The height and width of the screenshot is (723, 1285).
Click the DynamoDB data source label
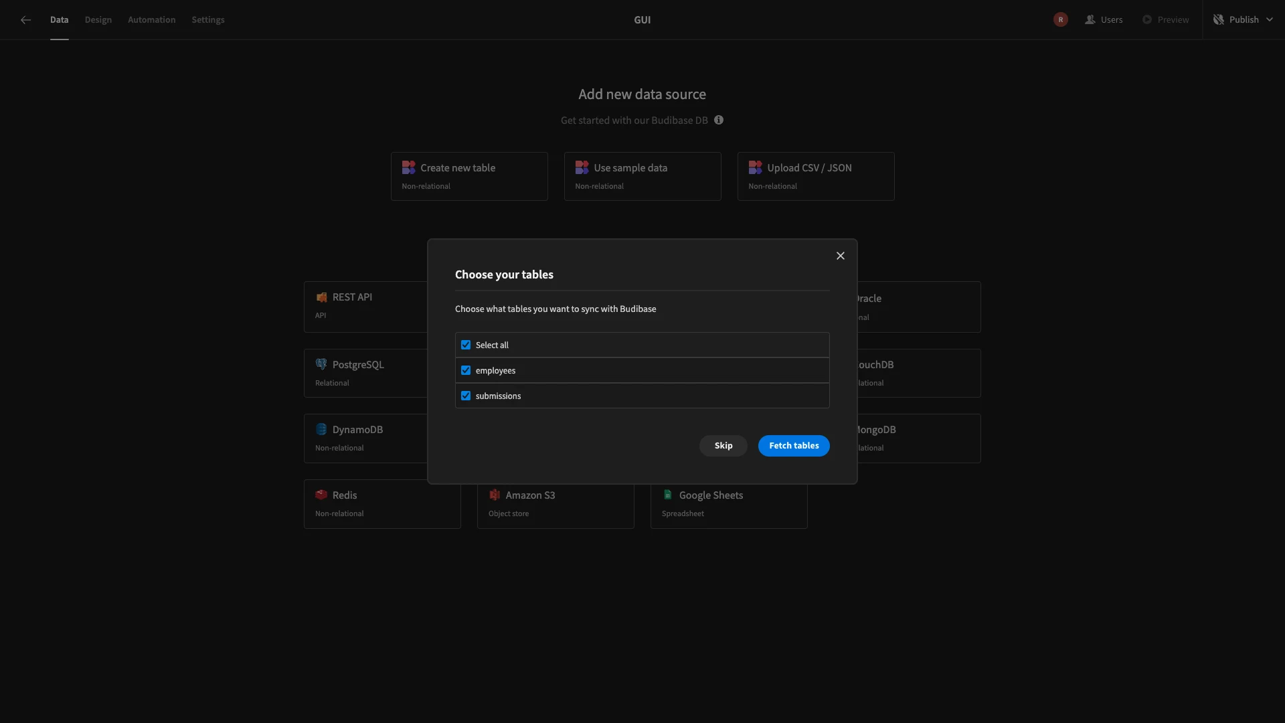pyautogui.click(x=357, y=430)
